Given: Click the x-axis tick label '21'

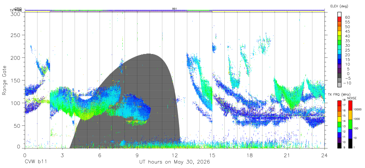Looking at the screenshot, I should click(x=287, y=155).
